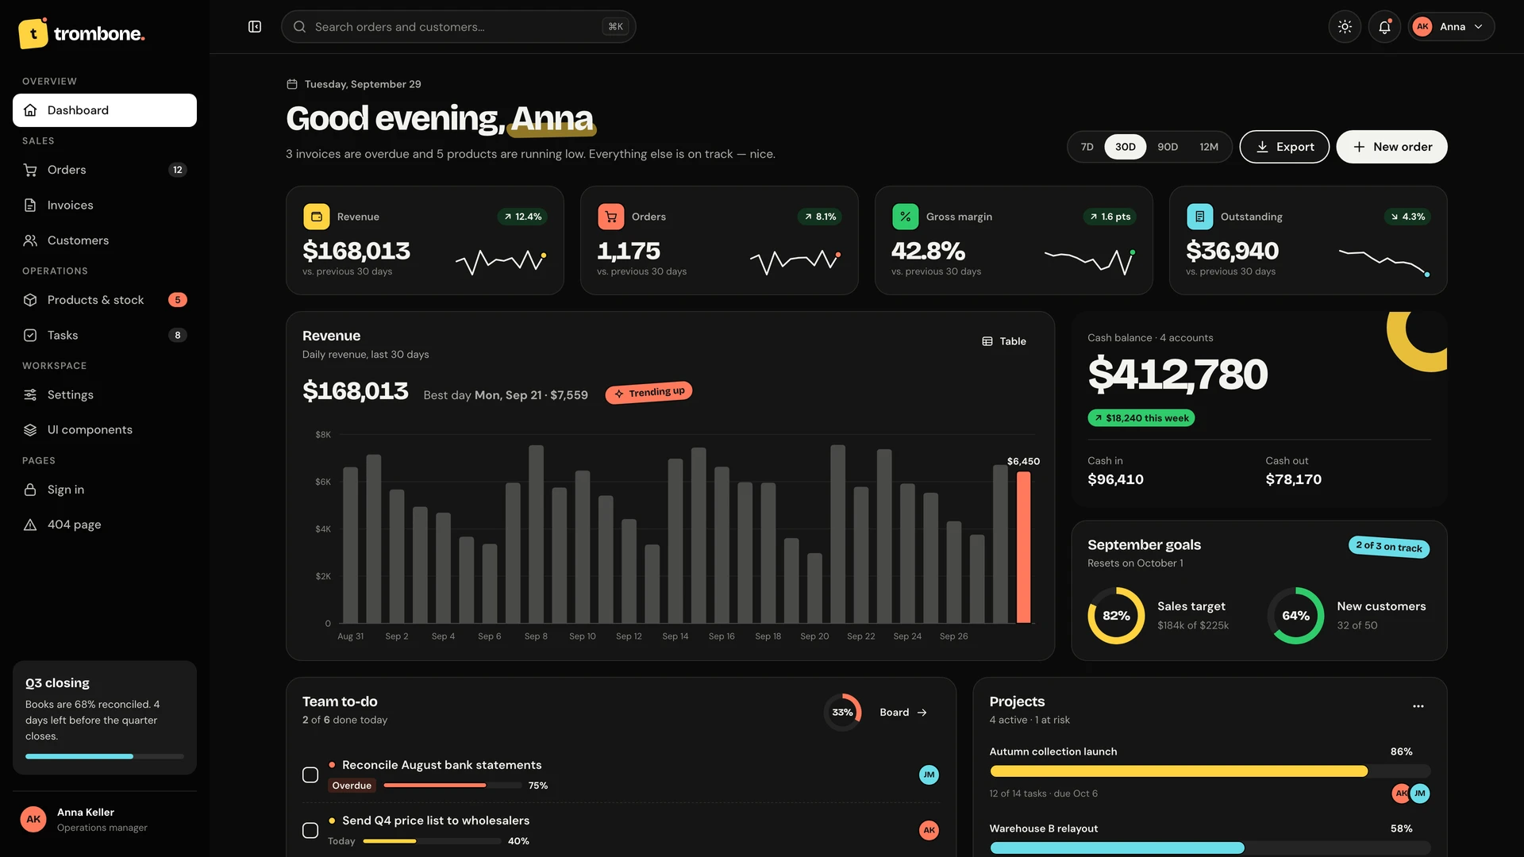Image resolution: width=1524 pixels, height=857 pixels.
Task: Open the team to-do Board link
Action: pyautogui.click(x=903, y=713)
